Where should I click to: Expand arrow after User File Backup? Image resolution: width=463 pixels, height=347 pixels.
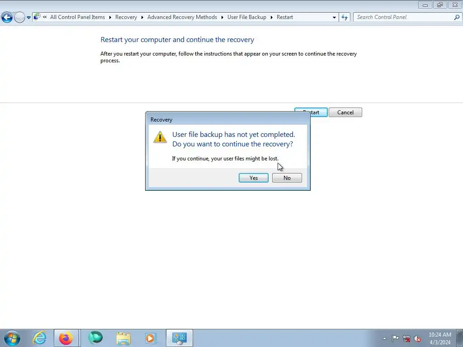tap(272, 18)
